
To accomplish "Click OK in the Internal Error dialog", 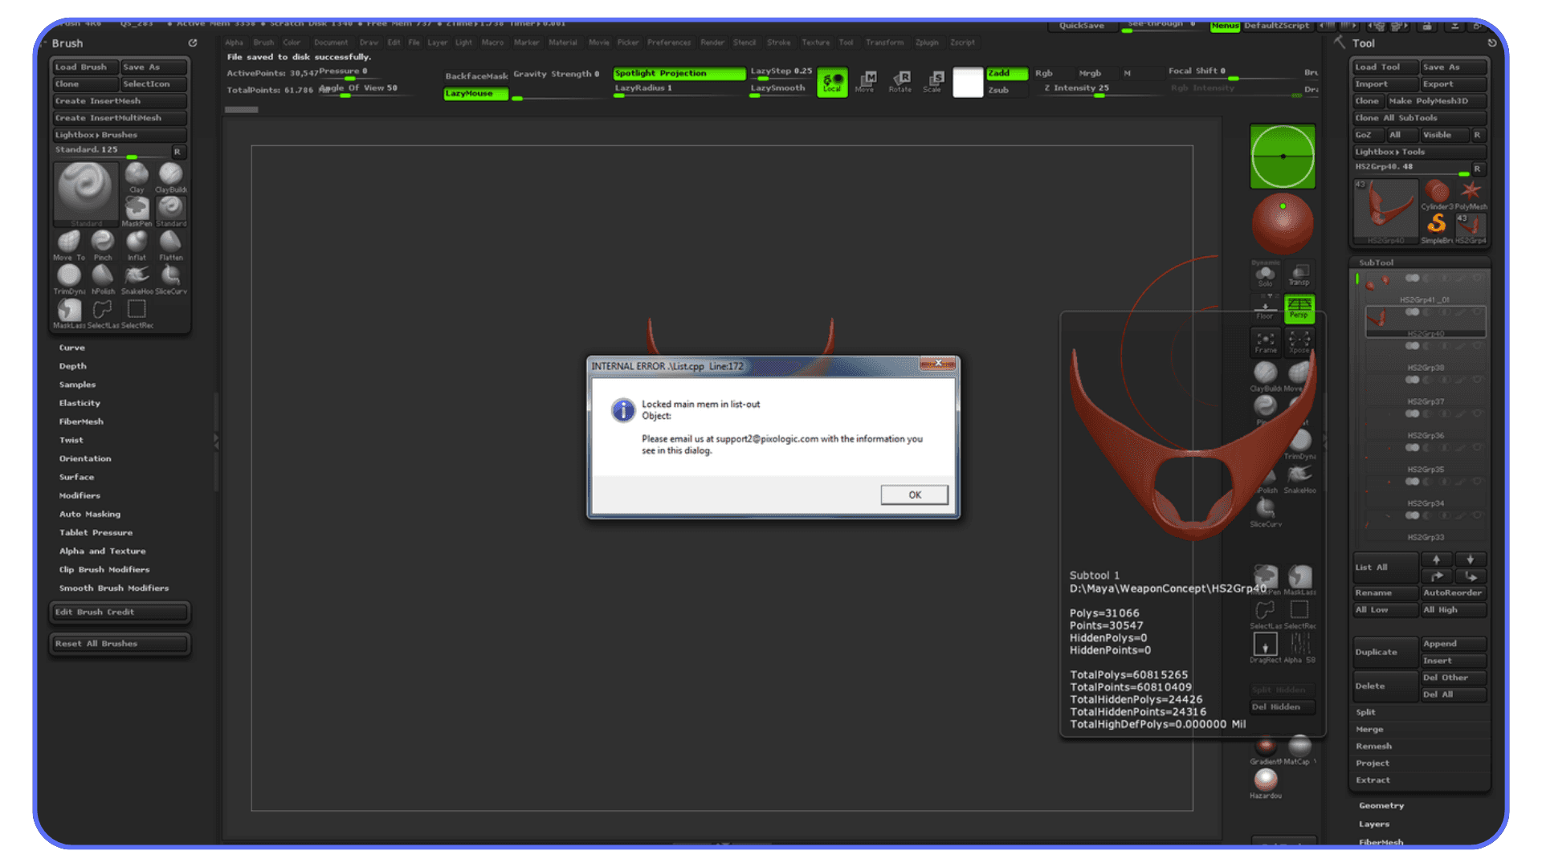I will (914, 495).
